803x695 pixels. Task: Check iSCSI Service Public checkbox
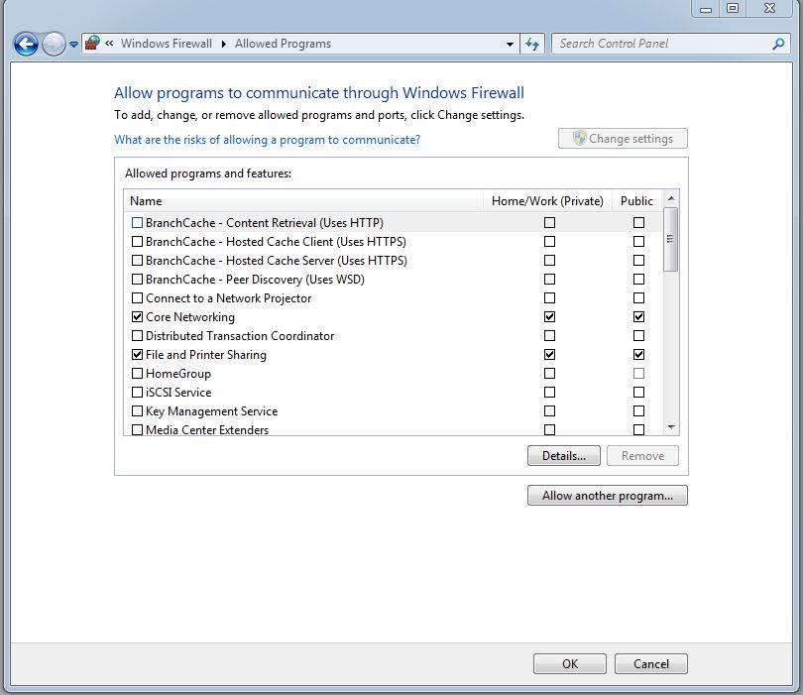pyautogui.click(x=638, y=393)
